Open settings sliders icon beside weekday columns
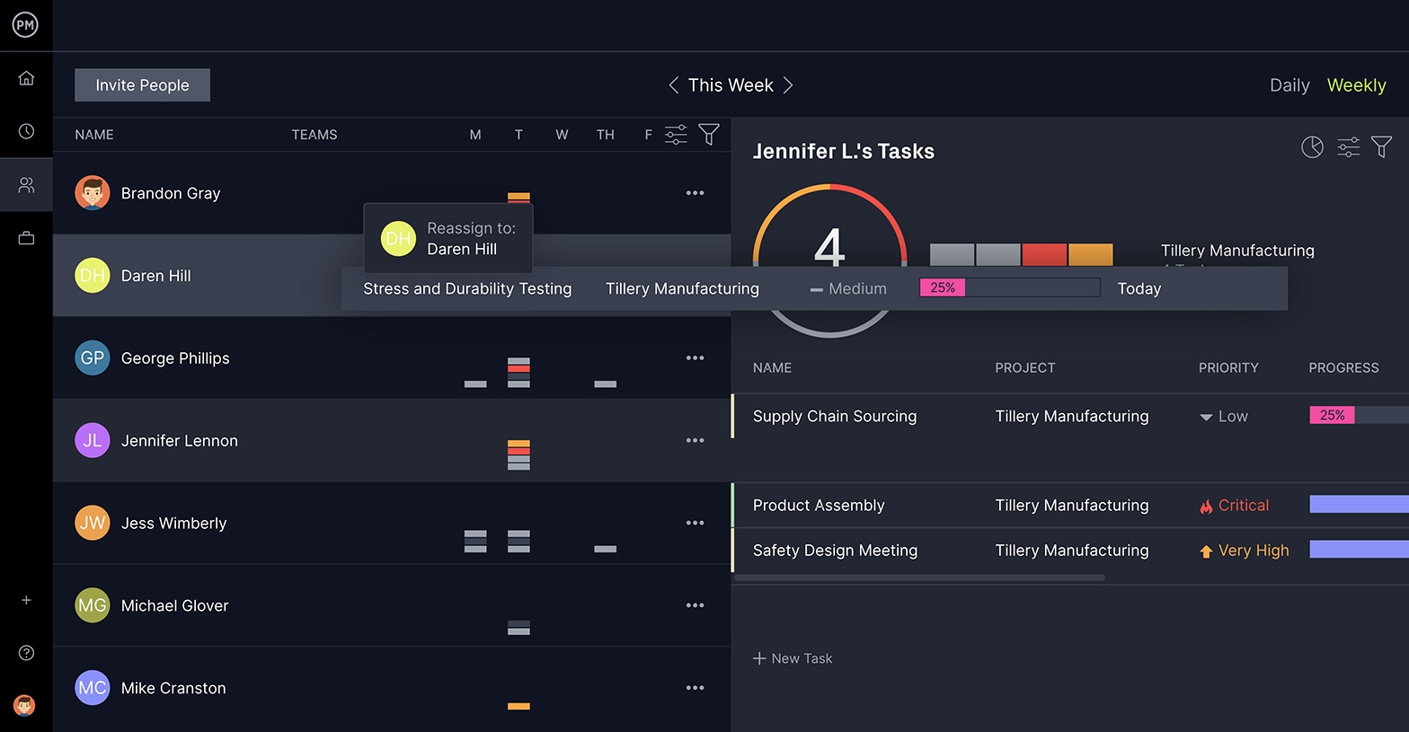1409x732 pixels. 676,135
